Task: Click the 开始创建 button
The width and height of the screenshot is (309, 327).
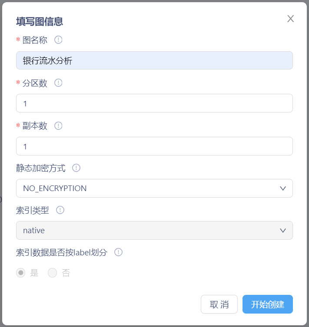Action: click(267, 304)
